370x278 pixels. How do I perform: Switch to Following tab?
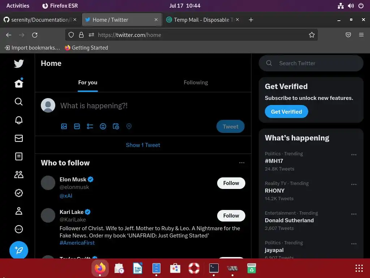195,83
